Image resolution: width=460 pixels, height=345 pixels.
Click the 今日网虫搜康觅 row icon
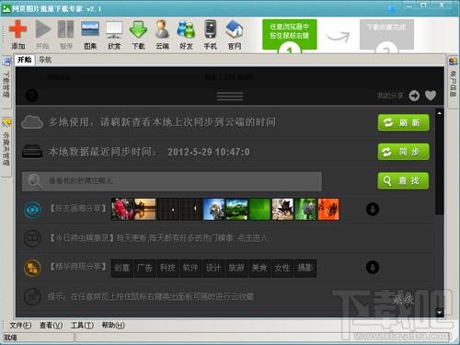click(32, 238)
